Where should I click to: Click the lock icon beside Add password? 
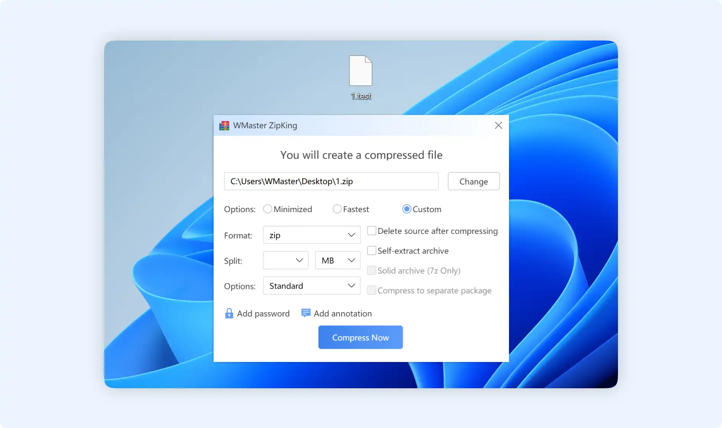pyautogui.click(x=229, y=313)
